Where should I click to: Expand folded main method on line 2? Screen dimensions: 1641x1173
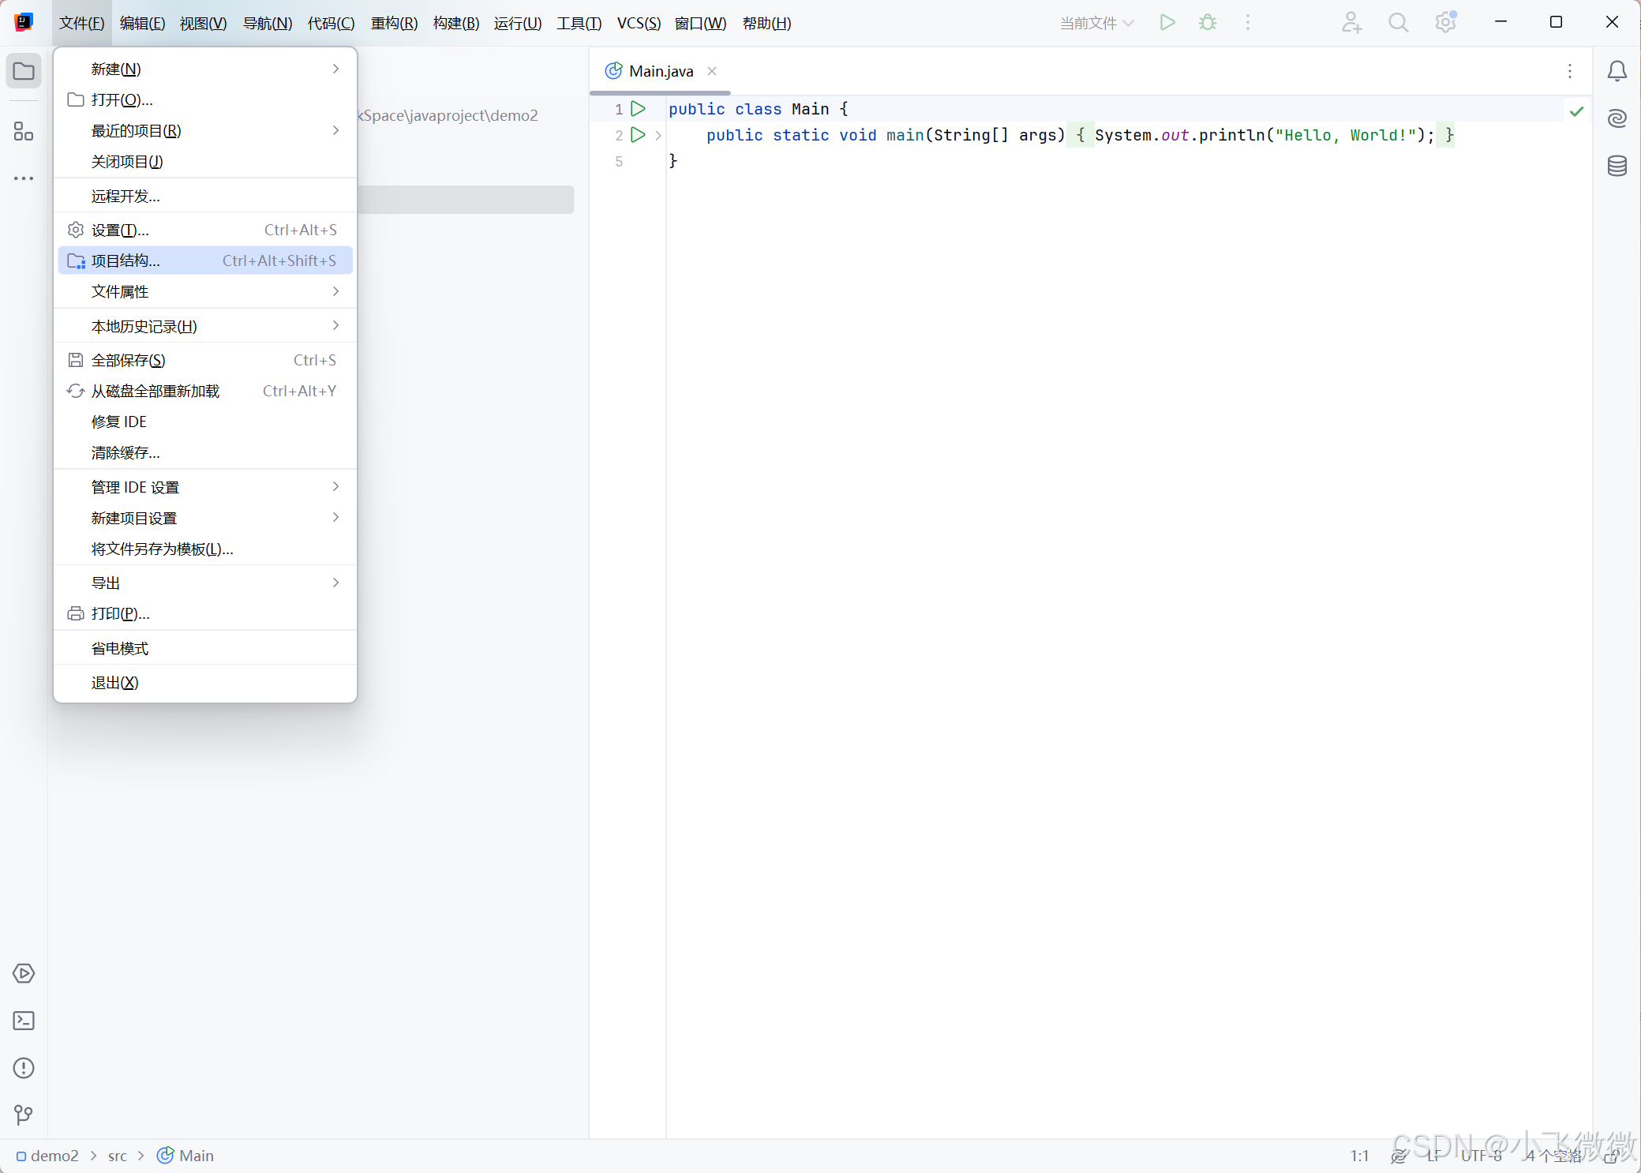[x=658, y=135]
